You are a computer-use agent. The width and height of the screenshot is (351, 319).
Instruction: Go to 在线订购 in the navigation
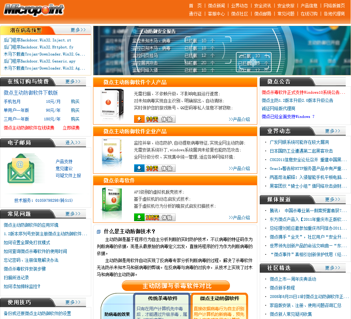[309, 14]
